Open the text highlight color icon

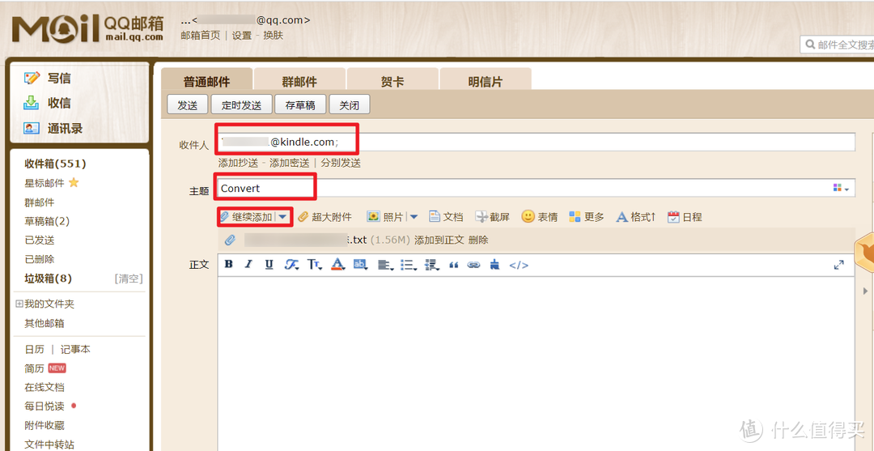(x=361, y=265)
